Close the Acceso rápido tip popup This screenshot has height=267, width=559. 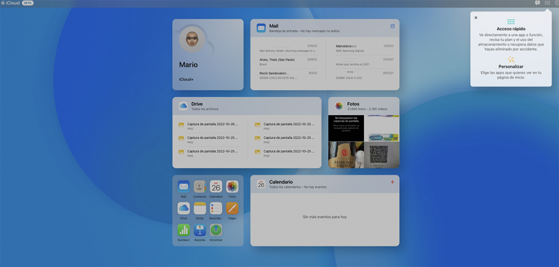tap(475, 17)
